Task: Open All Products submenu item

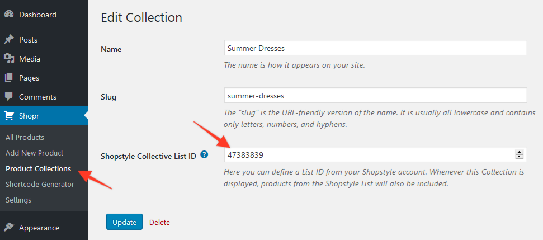Action: [25, 137]
